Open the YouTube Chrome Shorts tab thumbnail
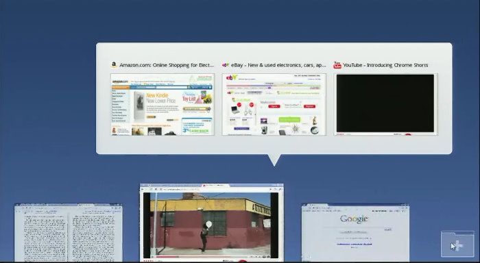Viewport: 480px width, 263px height. coord(385,104)
